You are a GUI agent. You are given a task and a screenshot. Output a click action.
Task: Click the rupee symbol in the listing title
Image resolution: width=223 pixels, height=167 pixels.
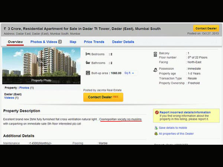5,29
